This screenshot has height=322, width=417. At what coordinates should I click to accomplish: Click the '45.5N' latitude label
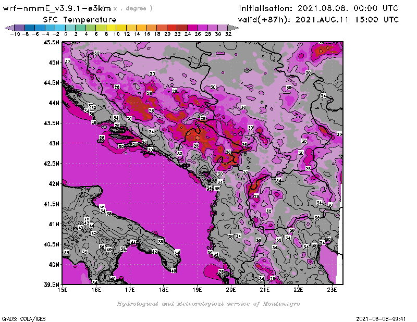(52, 42)
